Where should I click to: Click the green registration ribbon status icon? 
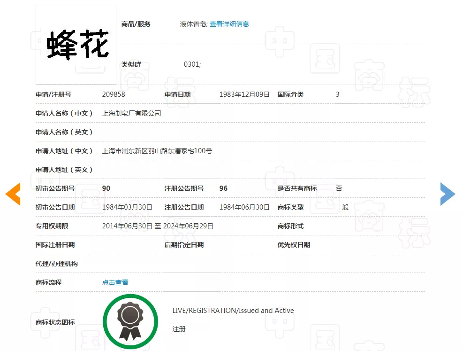(x=130, y=321)
